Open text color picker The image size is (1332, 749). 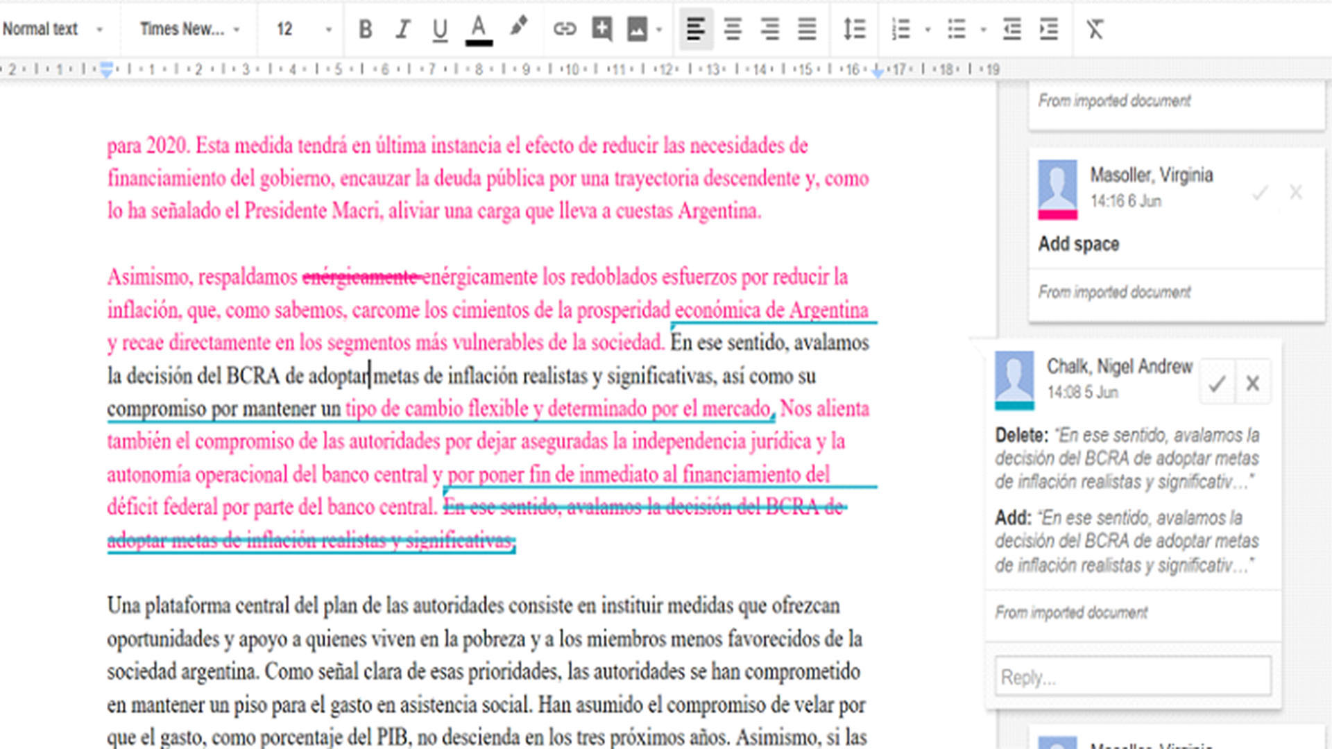point(479,29)
